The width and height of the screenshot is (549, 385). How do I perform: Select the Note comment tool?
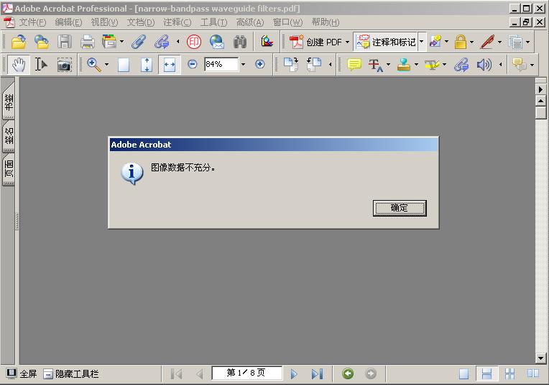click(354, 65)
